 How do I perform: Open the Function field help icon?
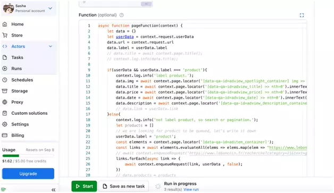(121, 15)
